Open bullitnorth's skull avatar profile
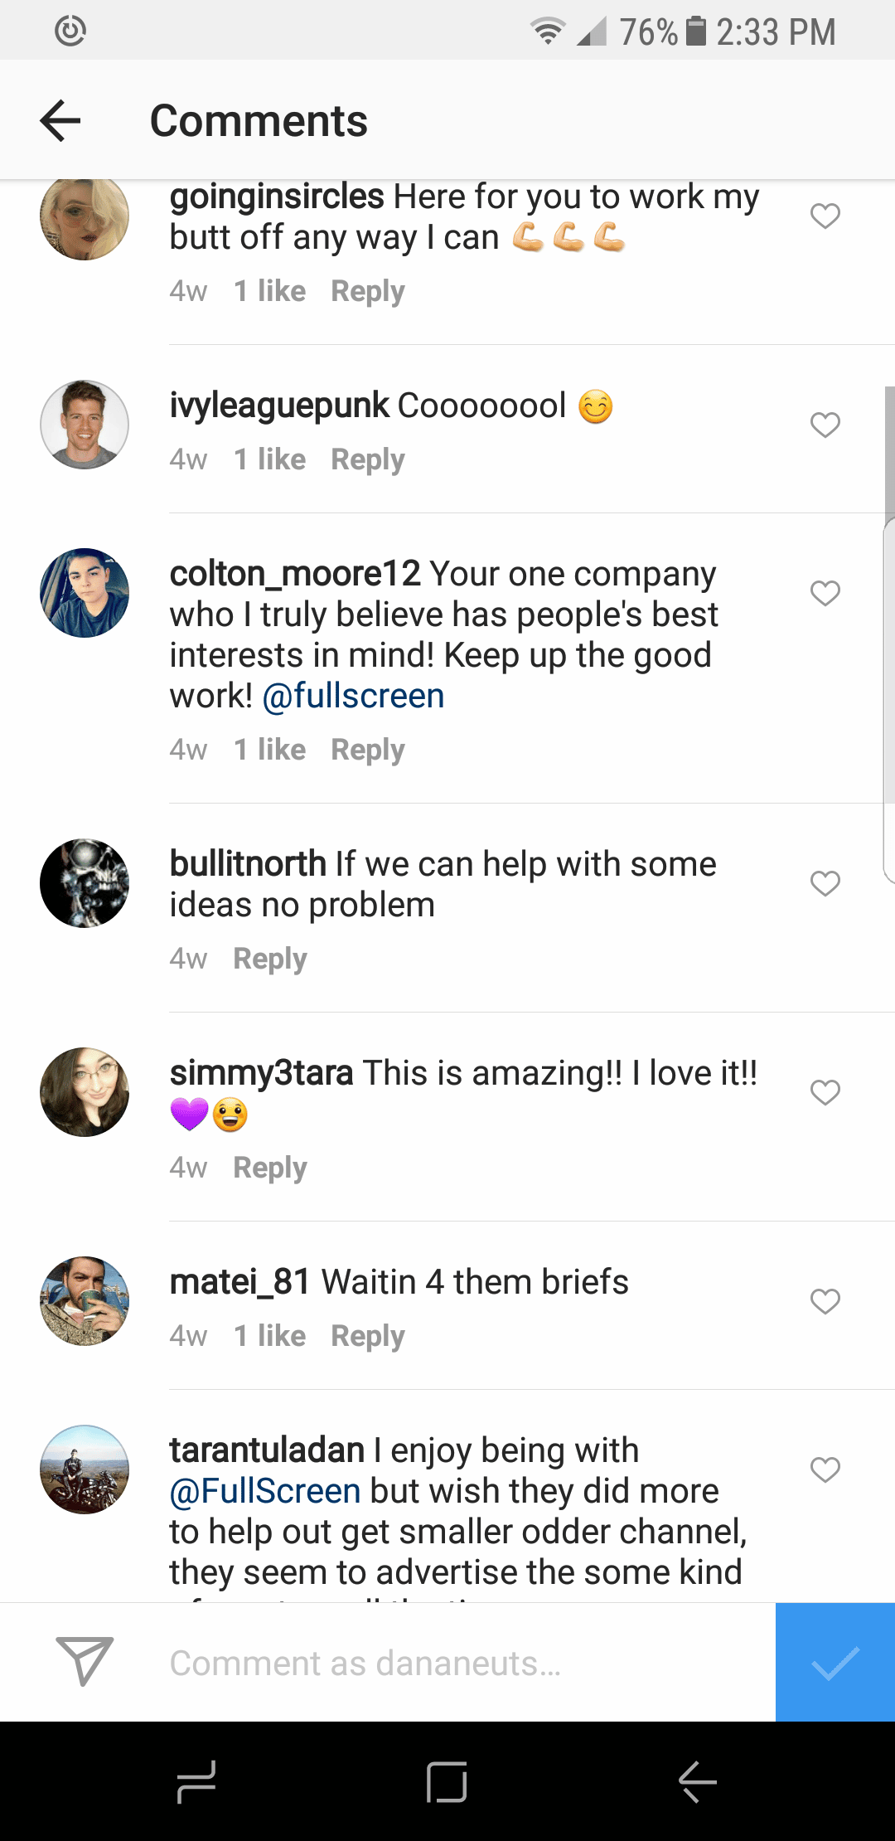Viewport: 895px width, 1841px height. click(85, 883)
